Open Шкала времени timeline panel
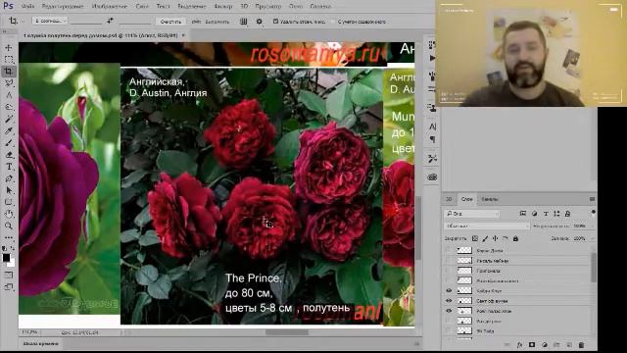Image resolution: width=627 pixels, height=353 pixels. coord(41,344)
